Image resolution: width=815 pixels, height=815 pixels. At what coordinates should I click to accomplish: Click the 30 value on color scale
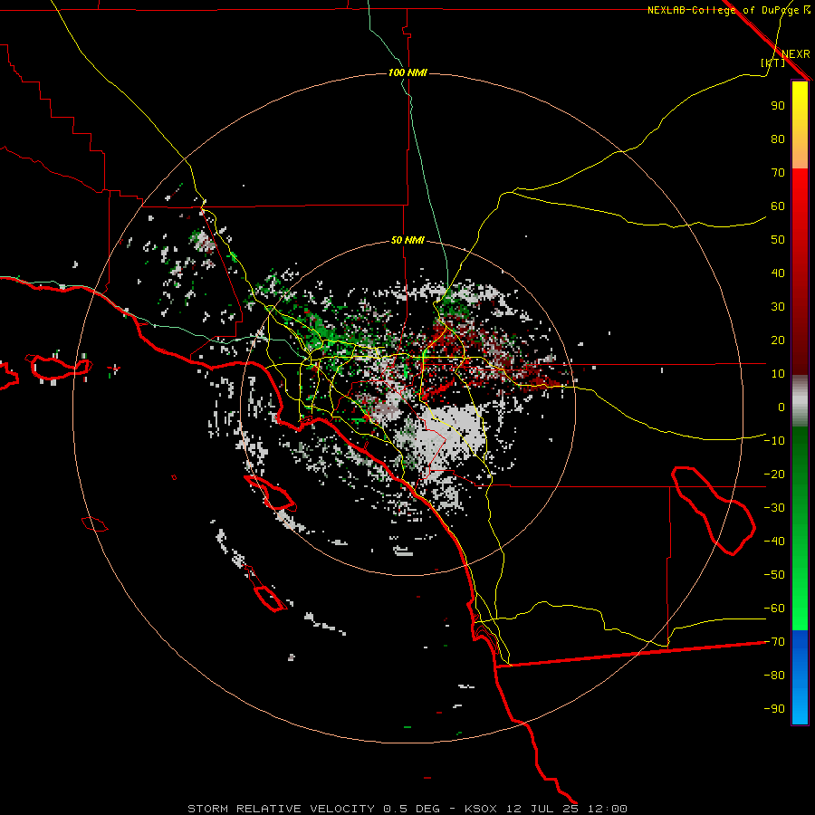778,307
